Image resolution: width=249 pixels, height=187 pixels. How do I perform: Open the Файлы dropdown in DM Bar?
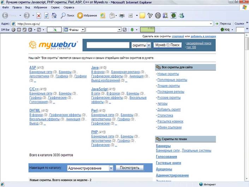pos(83,30)
